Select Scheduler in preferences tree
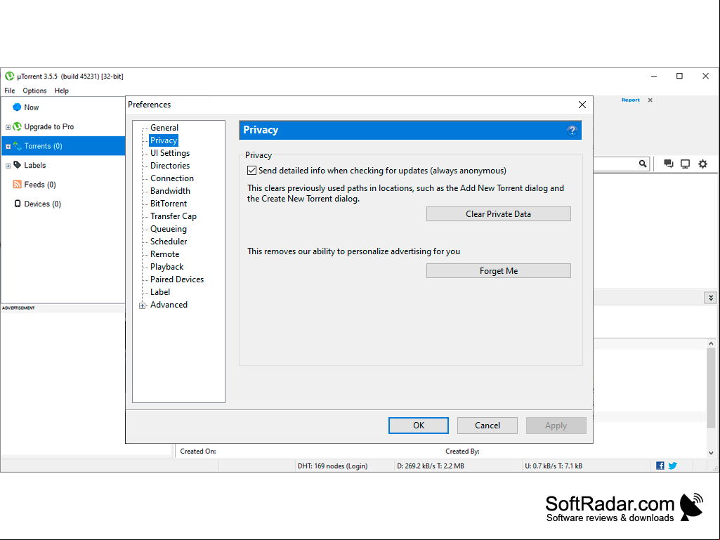The image size is (720, 540). point(169,241)
